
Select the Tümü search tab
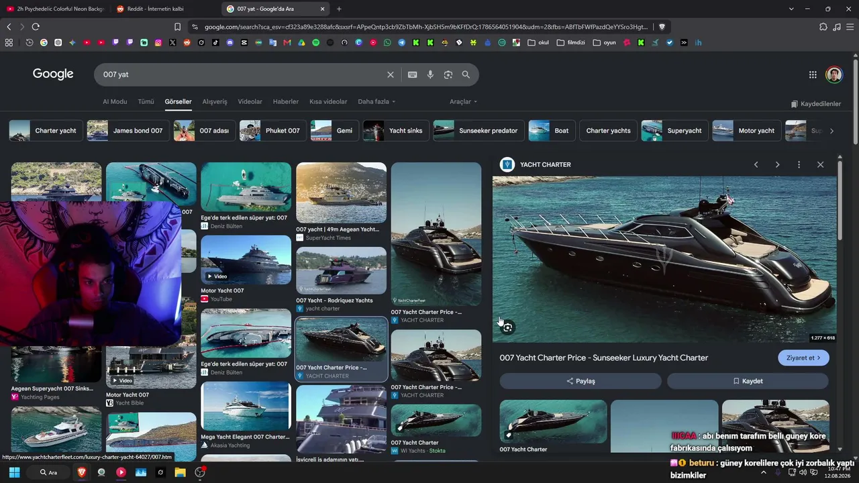146,101
